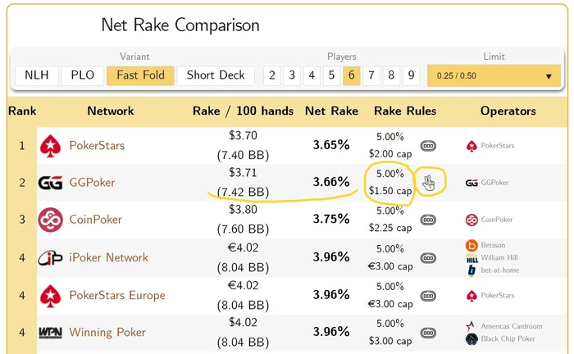Sort table by Net Rake column header
This screenshot has height=354, width=574.
(331, 111)
